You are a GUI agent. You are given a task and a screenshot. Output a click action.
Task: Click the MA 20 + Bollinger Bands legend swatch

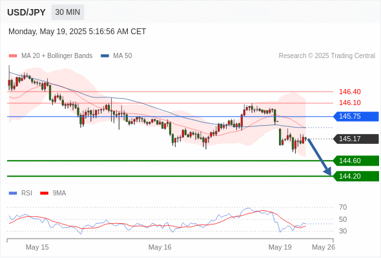point(13,56)
